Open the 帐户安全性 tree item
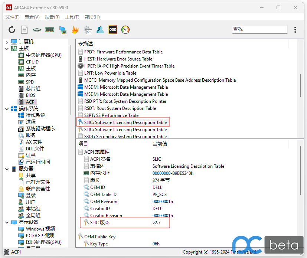This screenshot has height=258, width=307. pyautogui.click(x=34, y=189)
